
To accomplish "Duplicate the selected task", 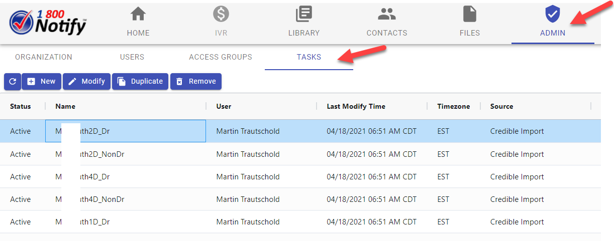I will pyautogui.click(x=140, y=81).
